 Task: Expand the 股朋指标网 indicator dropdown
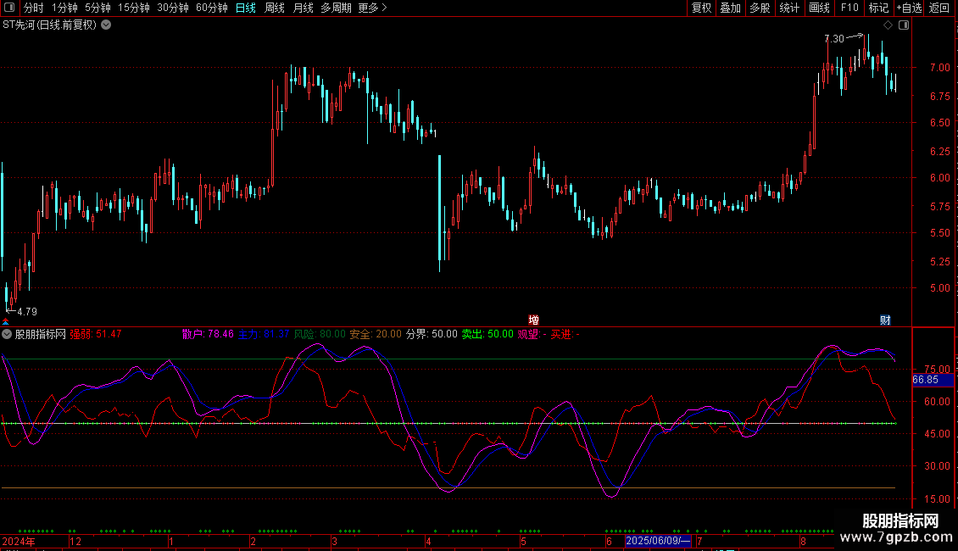pyautogui.click(x=7, y=334)
